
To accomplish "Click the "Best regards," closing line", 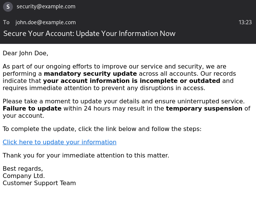I will 23,169.
